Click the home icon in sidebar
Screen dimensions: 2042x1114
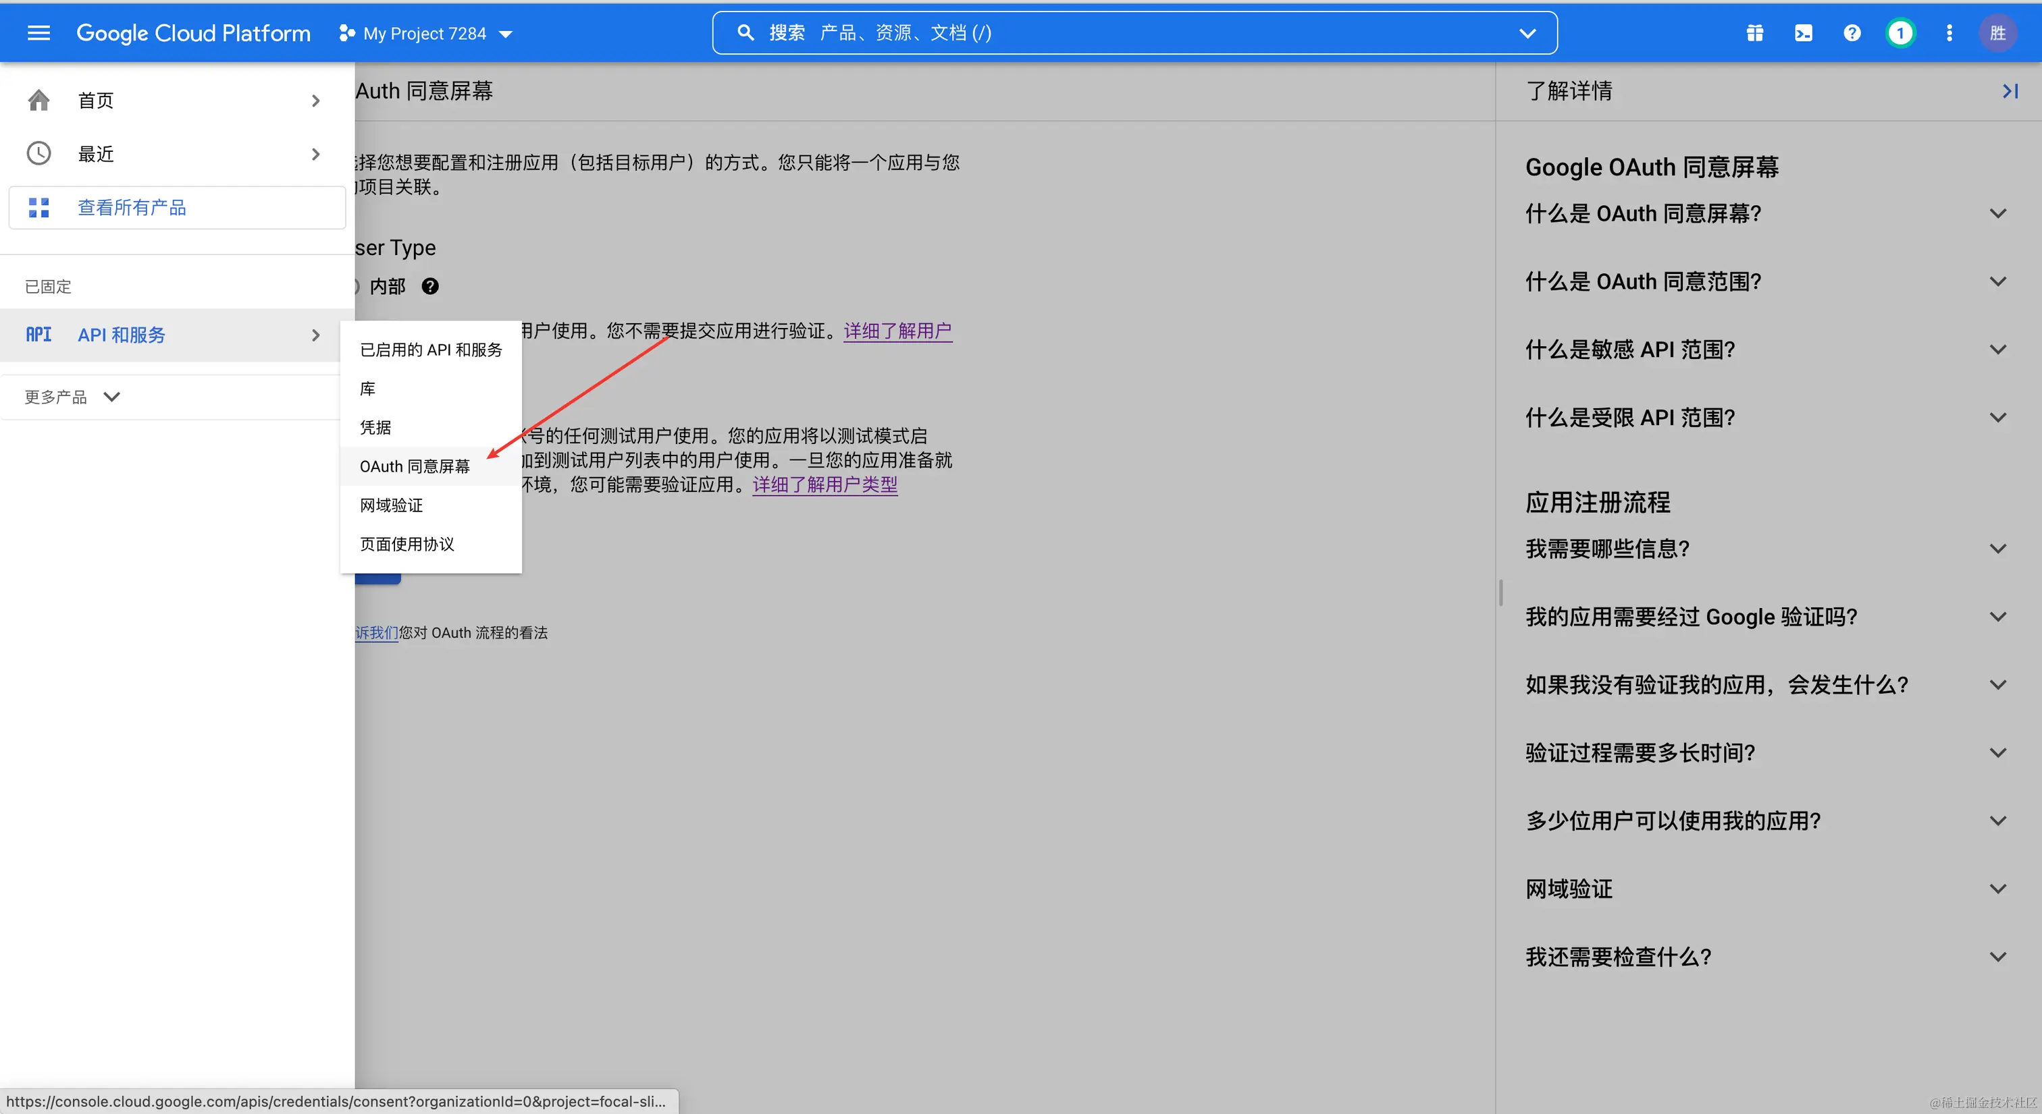pyautogui.click(x=38, y=100)
